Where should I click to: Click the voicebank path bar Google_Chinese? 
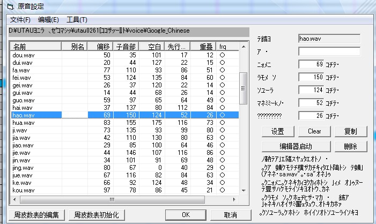point(129,31)
